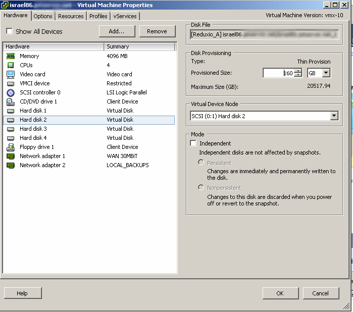Decrease provisioned size with down arrow
The height and width of the screenshot is (312, 353).
pyautogui.click(x=298, y=75)
